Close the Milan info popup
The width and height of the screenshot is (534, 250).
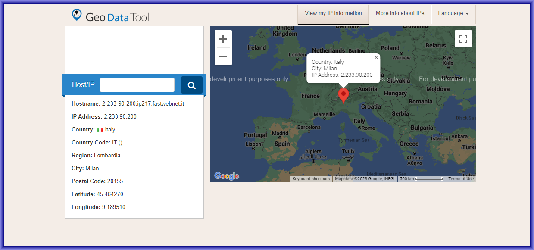point(376,57)
